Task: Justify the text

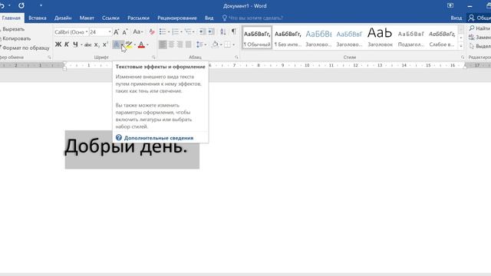Action: (x=188, y=44)
